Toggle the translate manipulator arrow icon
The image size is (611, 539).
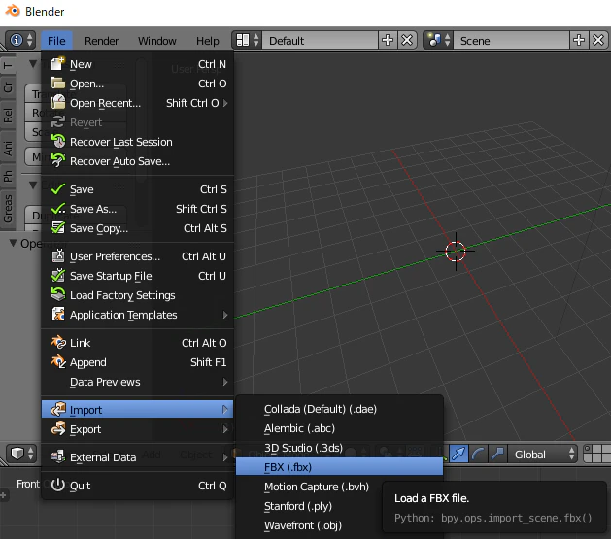pos(458,454)
